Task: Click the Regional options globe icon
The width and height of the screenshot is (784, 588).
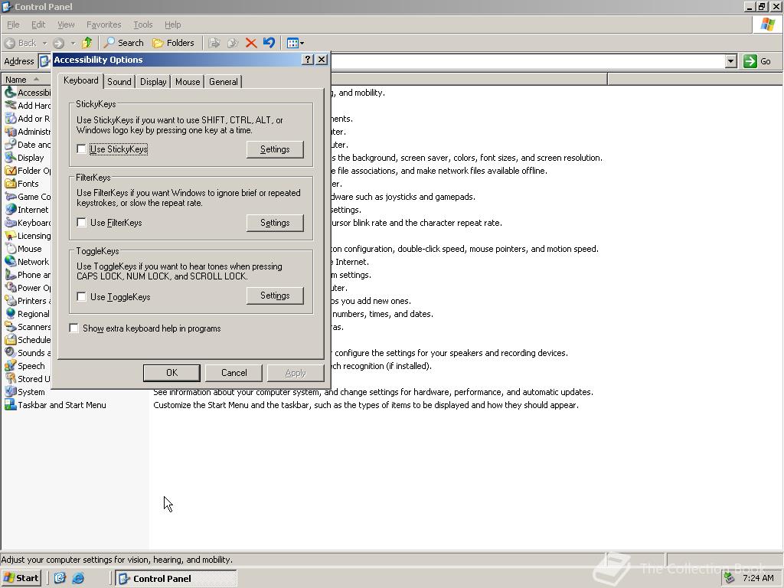Action: pos(10,313)
